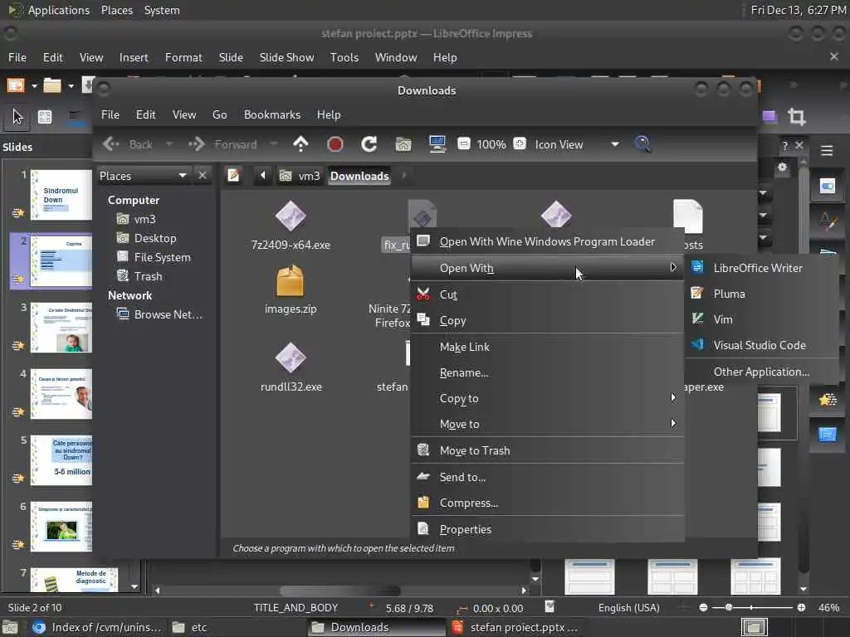Expand the Copy to submenu
The image size is (850, 637).
pyautogui.click(x=548, y=398)
